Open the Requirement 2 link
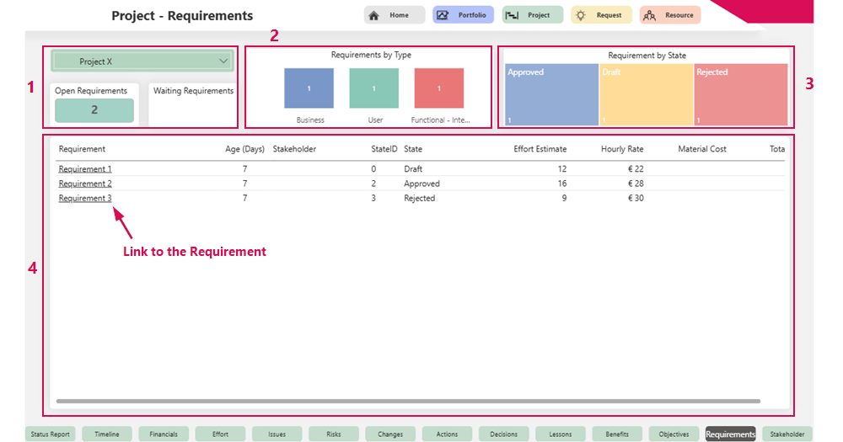Viewport: 843px width, 442px height. (x=85, y=184)
